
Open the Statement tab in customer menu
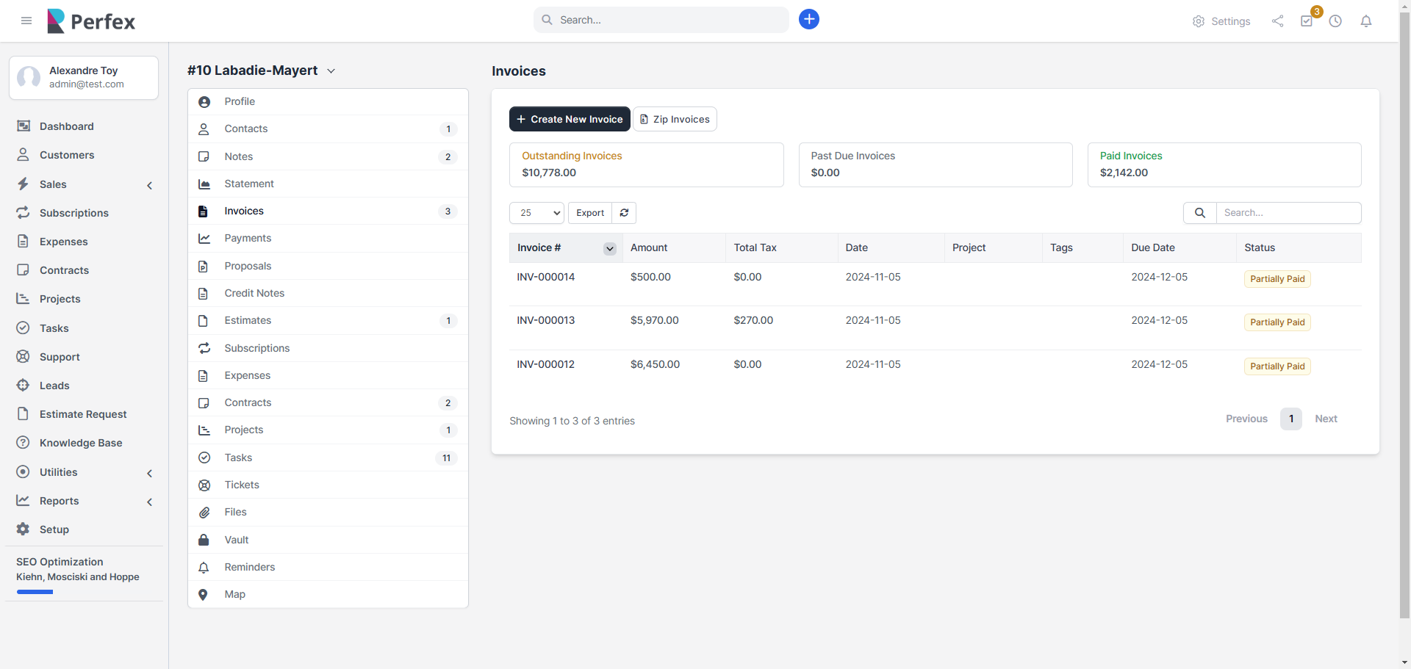tap(249, 184)
